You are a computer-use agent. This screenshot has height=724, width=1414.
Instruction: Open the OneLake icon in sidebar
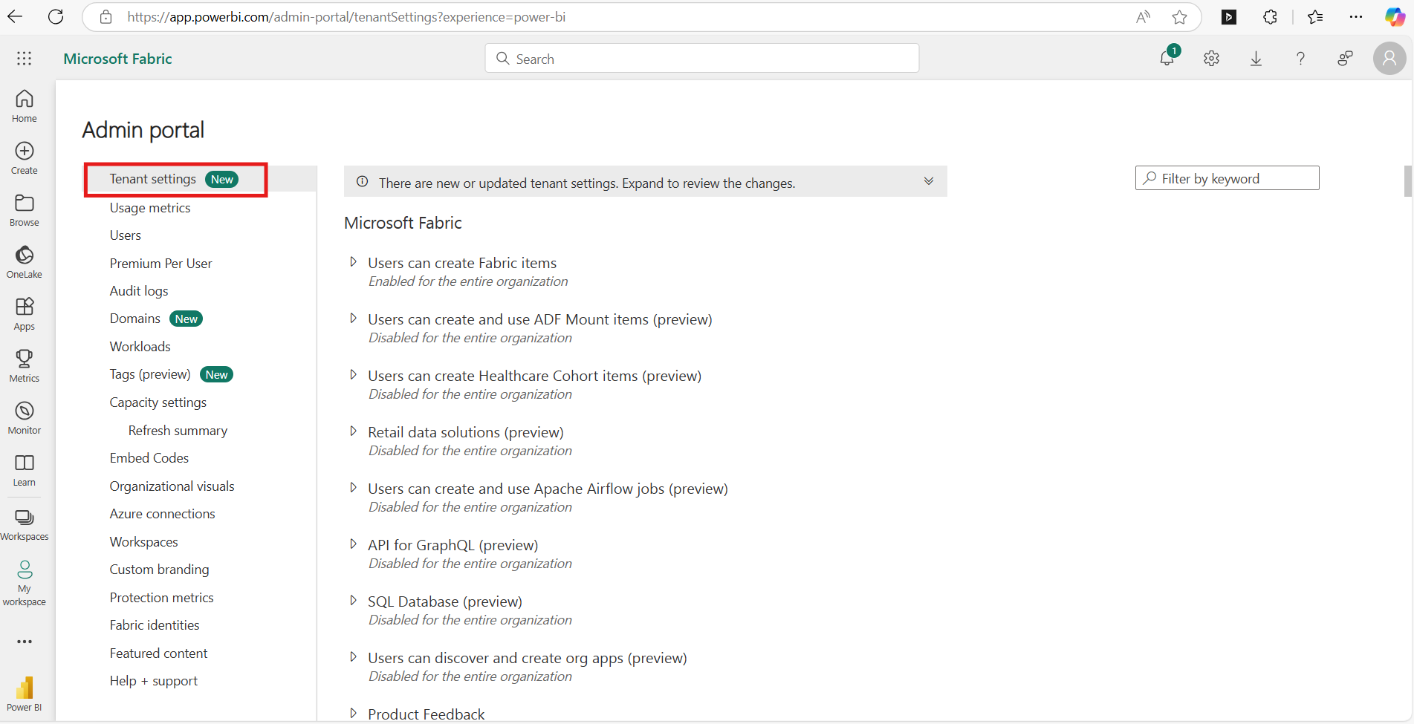pyautogui.click(x=25, y=256)
